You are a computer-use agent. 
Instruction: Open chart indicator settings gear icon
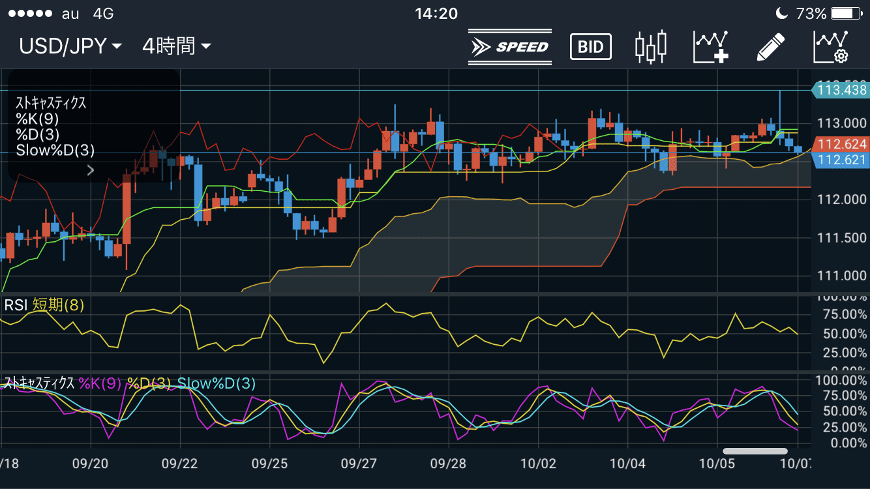(x=830, y=47)
